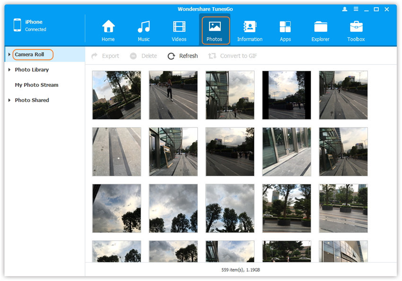Open the Explorer folder icon

320,27
